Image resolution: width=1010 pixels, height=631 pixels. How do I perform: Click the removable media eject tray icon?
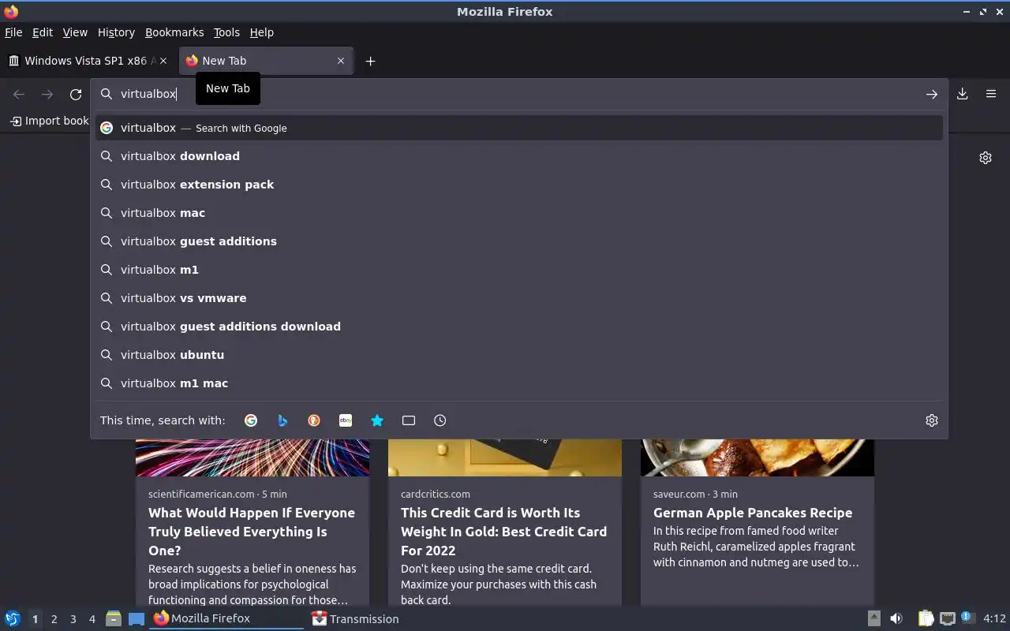(x=874, y=619)
